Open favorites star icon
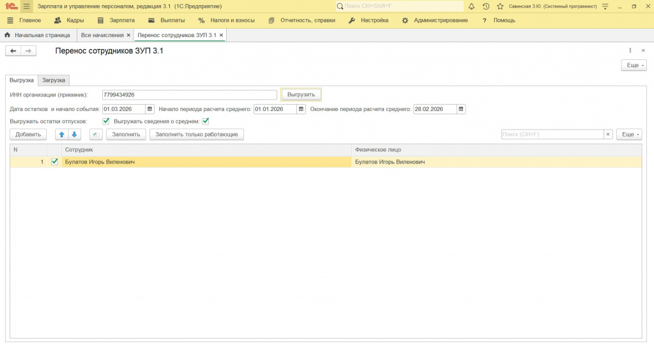The width and height of the screenshot is (654, 346). 500,6
